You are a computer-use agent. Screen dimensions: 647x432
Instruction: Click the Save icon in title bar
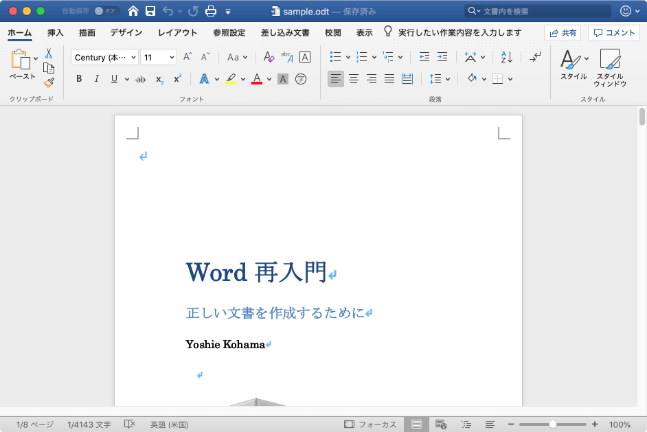point(150,11)
